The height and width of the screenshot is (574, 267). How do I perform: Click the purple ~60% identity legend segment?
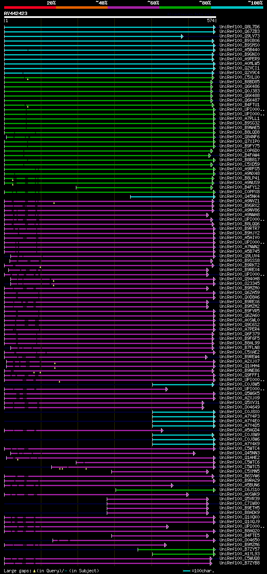[133, 7]
